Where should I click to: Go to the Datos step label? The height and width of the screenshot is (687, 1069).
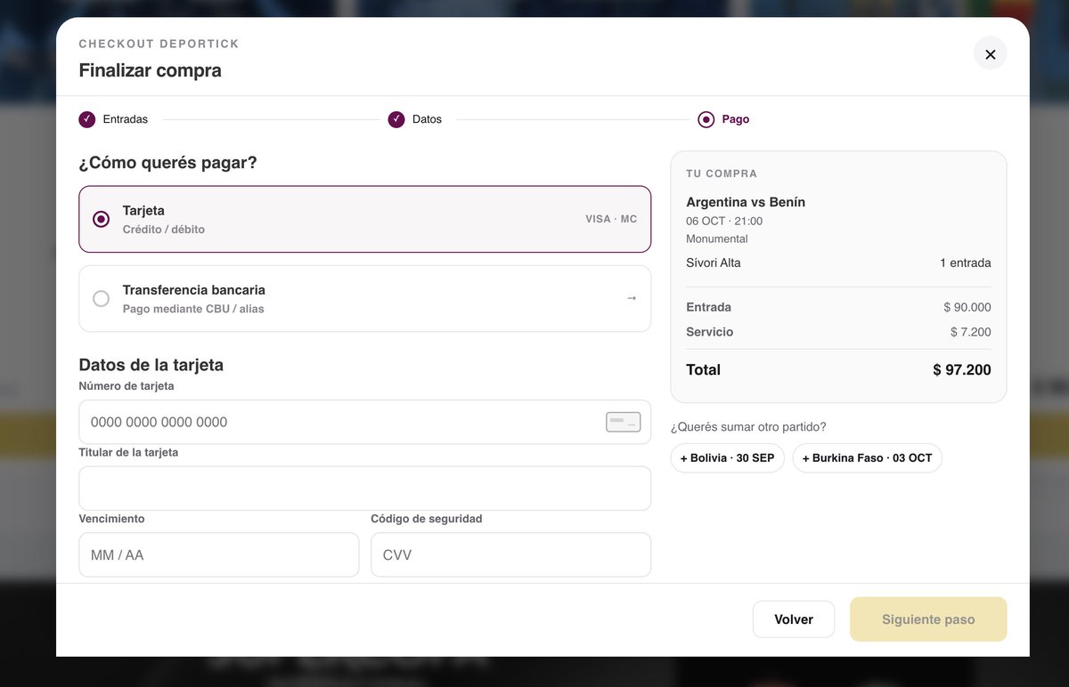[x=427, y=119]
